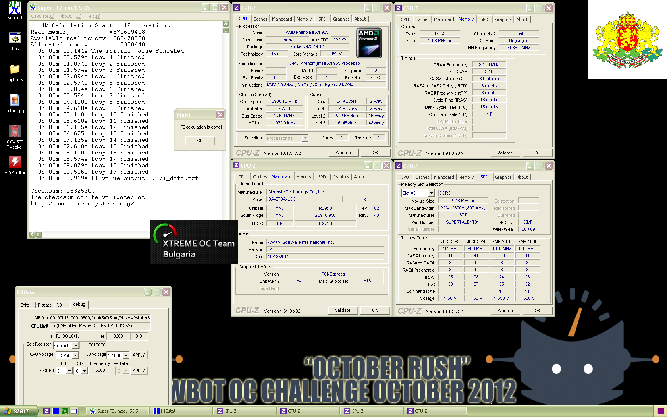Click the K10stat taskbar window button

coord(182,411)
